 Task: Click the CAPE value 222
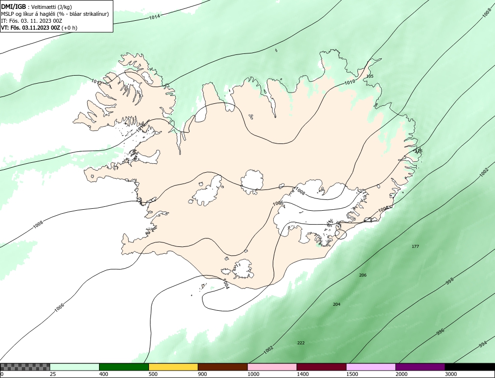301,343
